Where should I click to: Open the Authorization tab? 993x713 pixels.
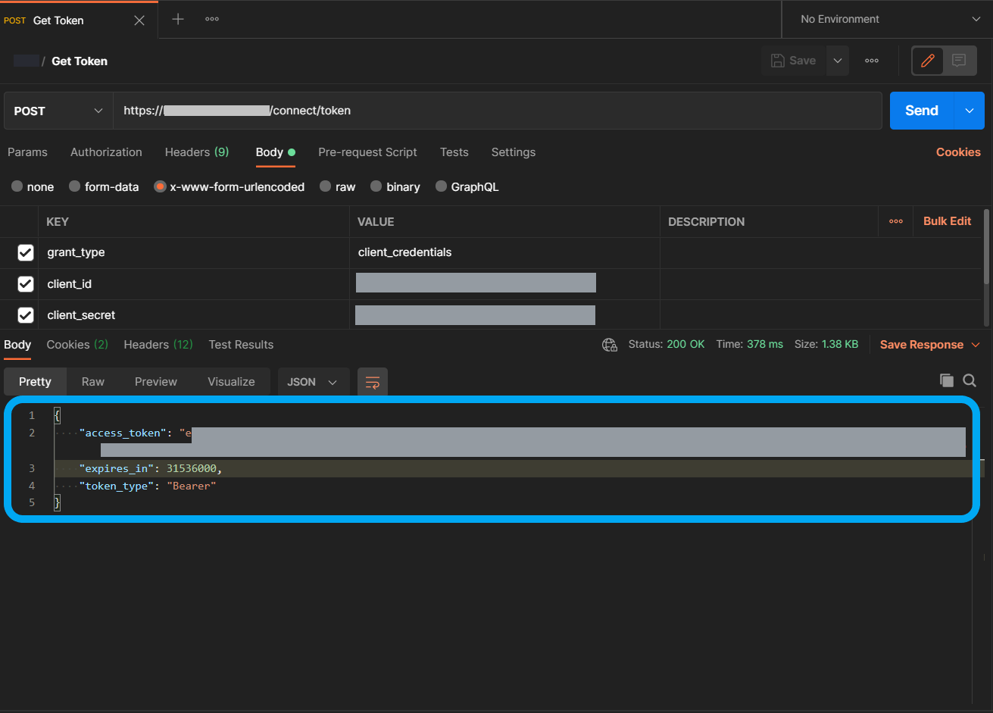coord(106,152)
